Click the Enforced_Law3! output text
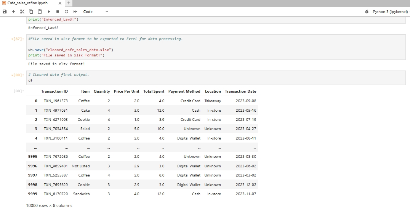Screen dimensions: 410x223 pos(43,28)
